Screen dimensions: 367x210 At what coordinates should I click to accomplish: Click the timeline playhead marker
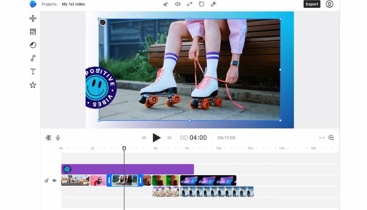124,148
